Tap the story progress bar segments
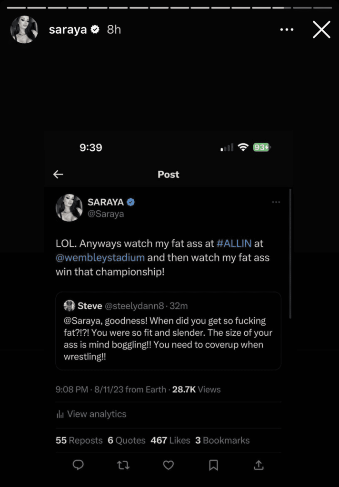The width and height of the screenshot is (339, 487). pos(169,8)
